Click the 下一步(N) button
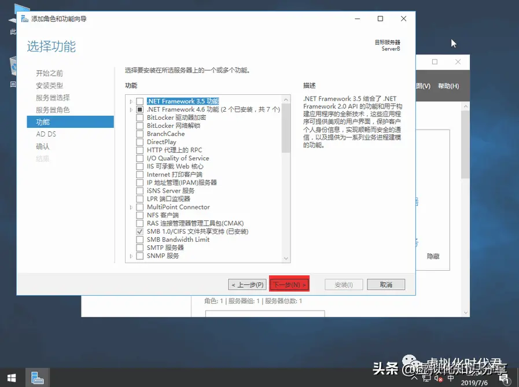This screenshot has height=387, width=519. coord(288,283)
